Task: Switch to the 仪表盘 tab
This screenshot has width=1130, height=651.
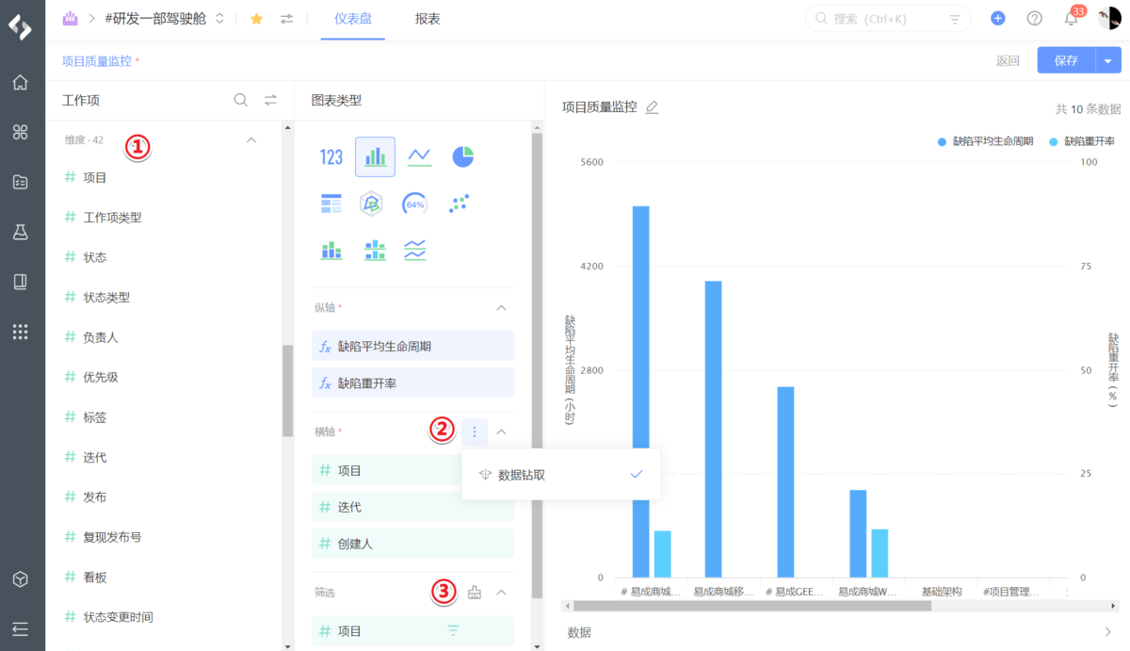Action: 353,19
